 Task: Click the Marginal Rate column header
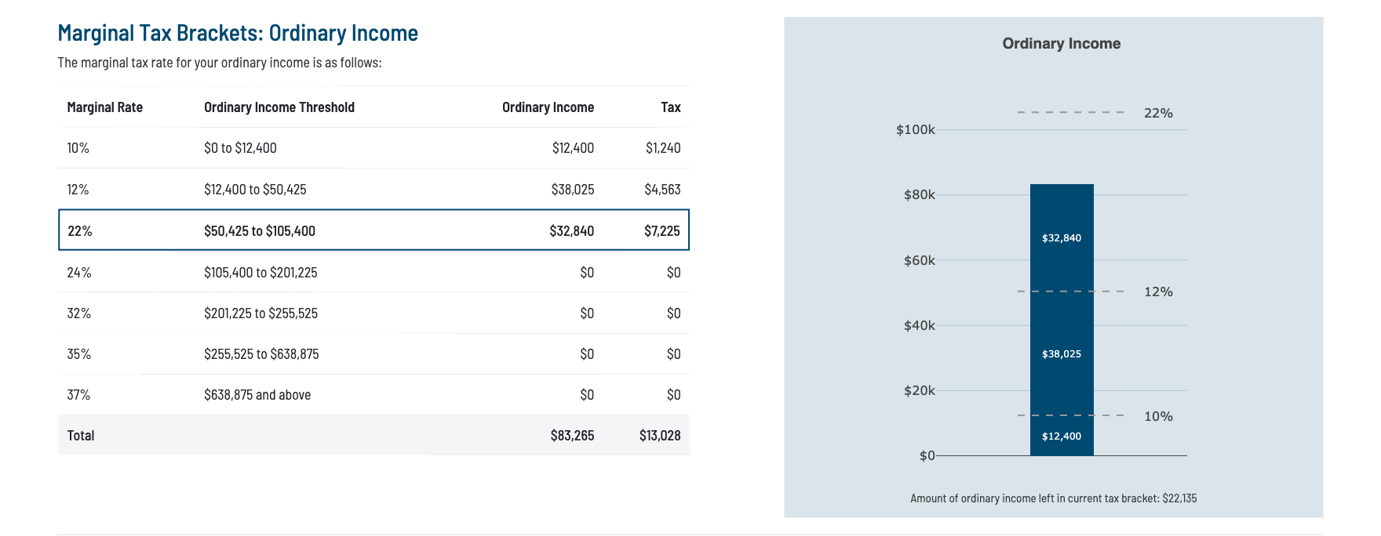click(x=104, y=107)
